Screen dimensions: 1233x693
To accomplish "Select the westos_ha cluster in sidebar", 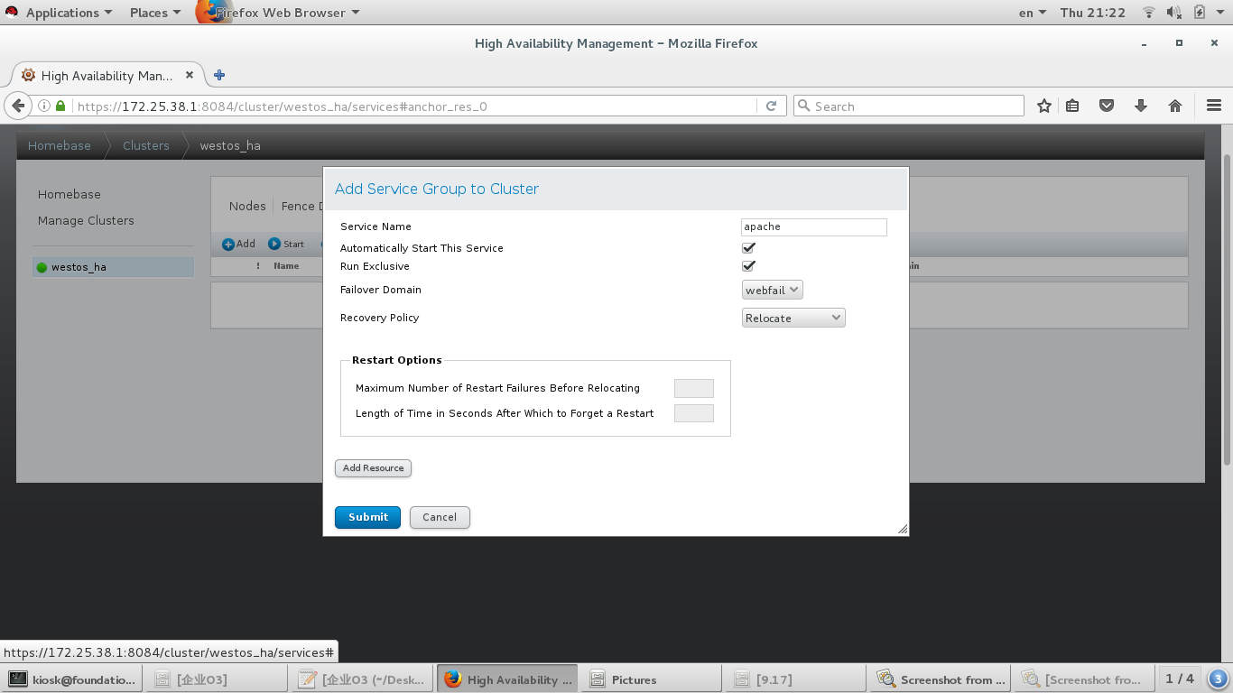I will pyautogui.click(x=113, y=267).
